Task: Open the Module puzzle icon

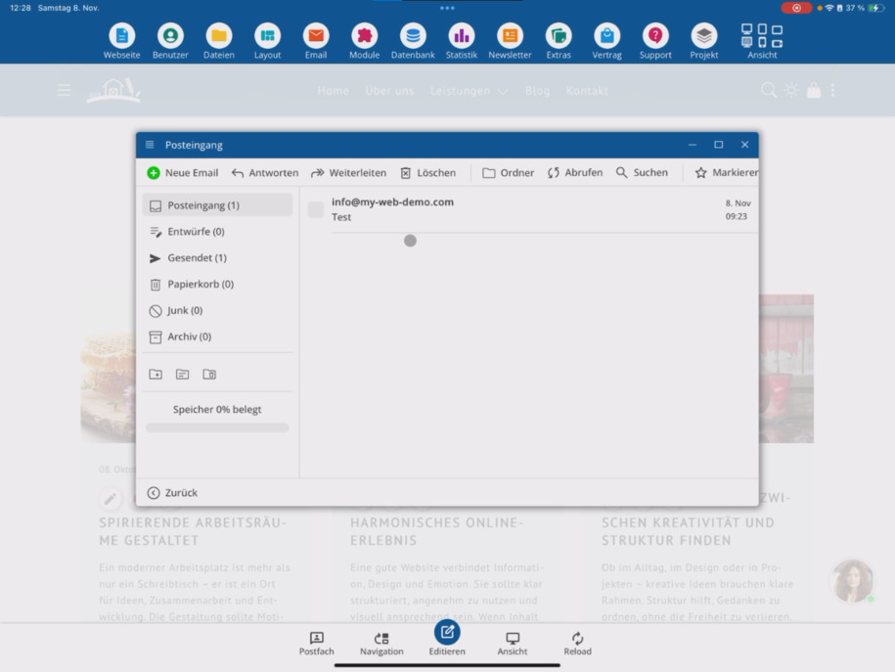Action: point(364,36)
